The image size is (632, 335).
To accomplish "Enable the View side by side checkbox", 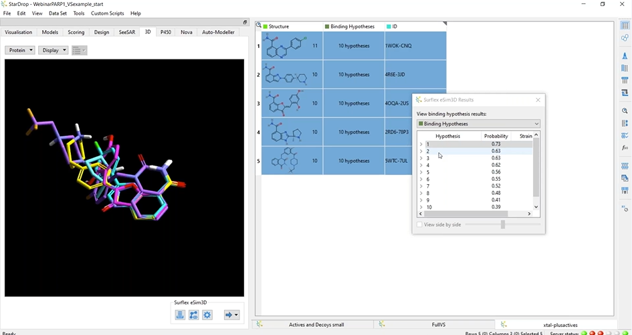I will pos(419,225).
